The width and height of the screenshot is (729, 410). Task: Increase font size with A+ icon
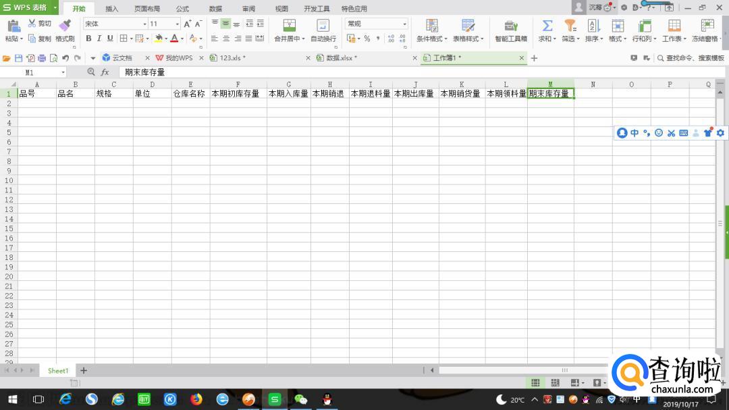point(187,24)
